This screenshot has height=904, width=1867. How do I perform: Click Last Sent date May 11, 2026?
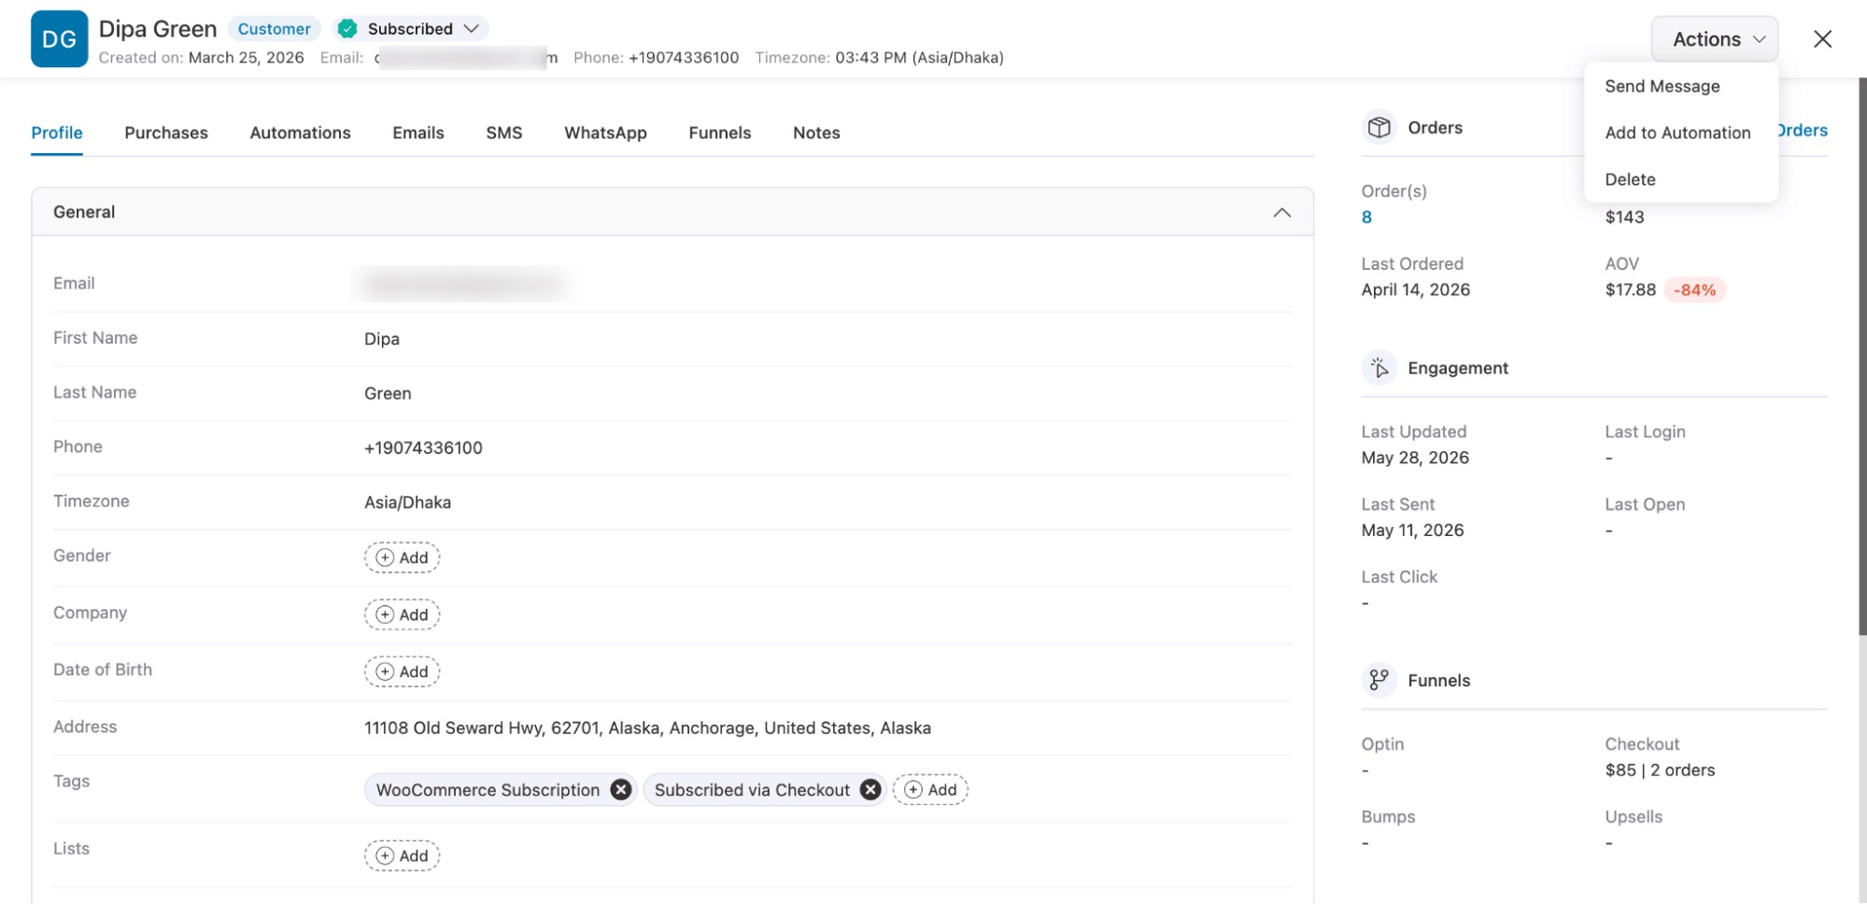point(1412,530)
